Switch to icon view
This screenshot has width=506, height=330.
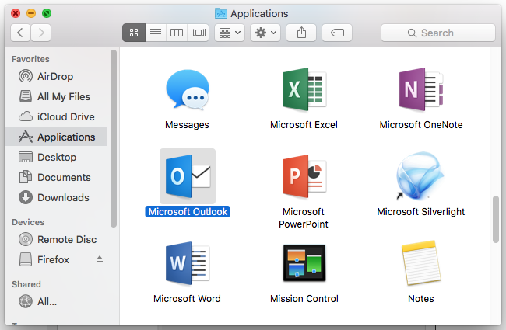point(134,33)
